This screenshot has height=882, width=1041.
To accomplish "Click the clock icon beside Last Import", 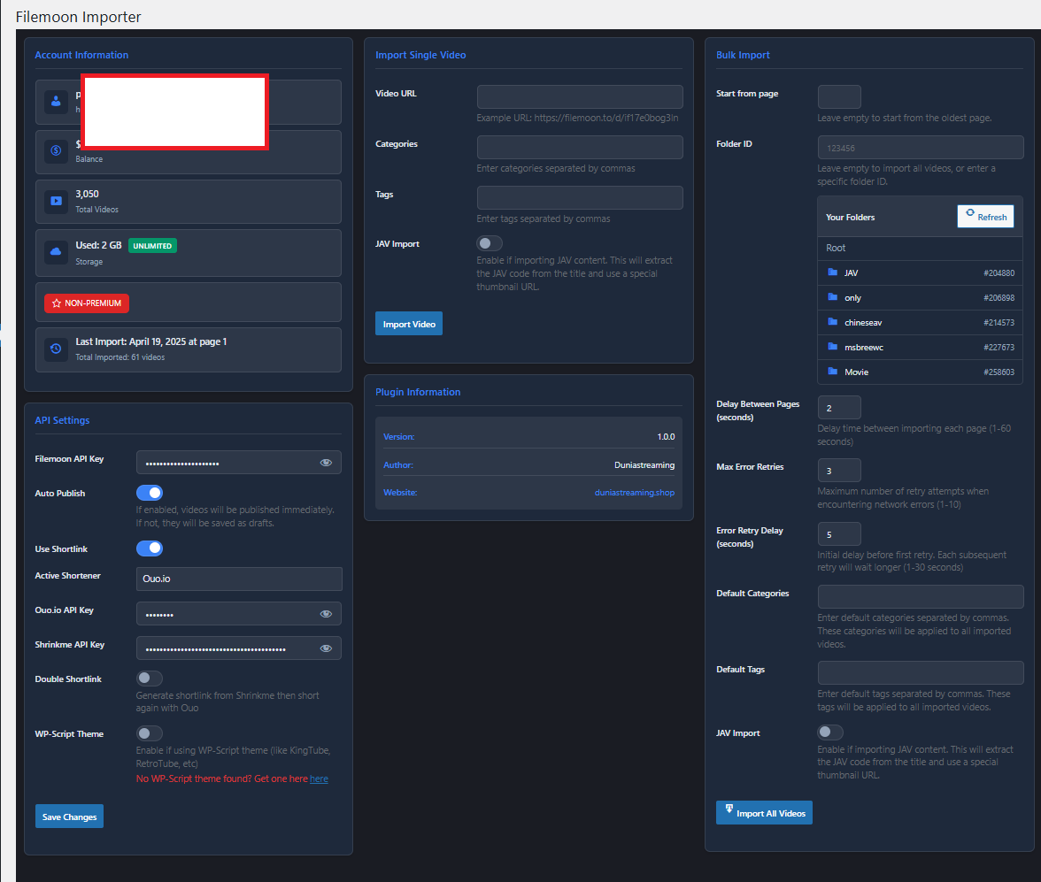I will click(x=56, y=349).
